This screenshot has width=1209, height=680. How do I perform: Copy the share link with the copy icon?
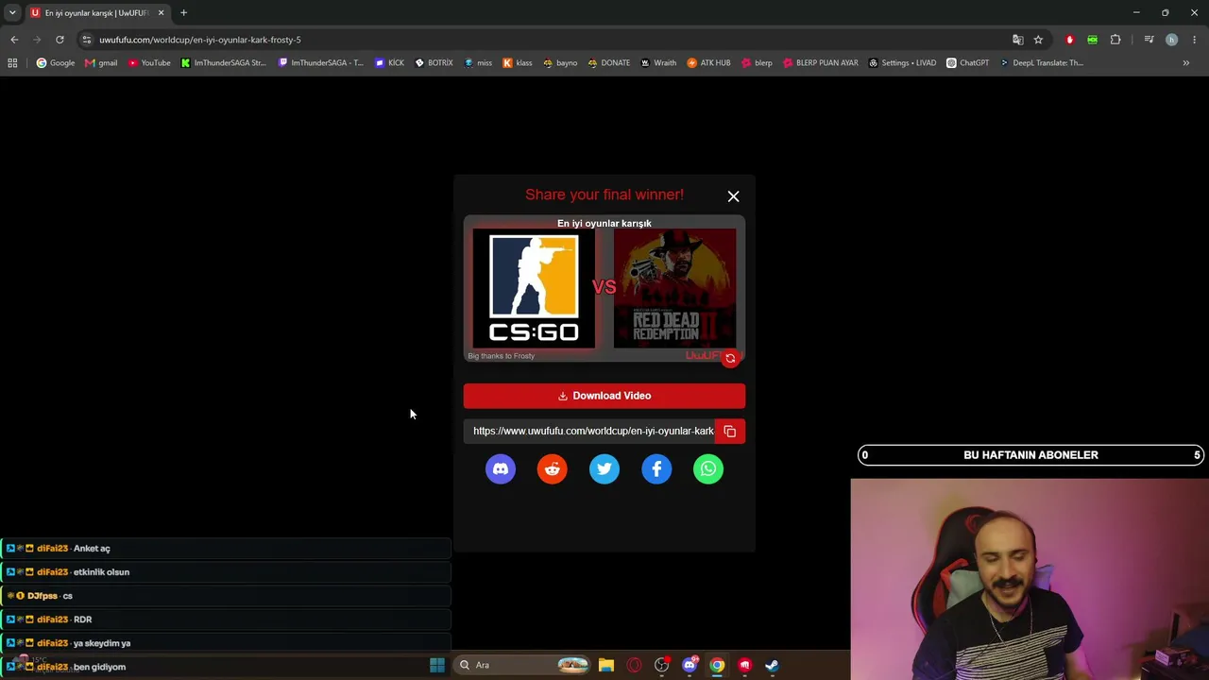click(730, 432)
